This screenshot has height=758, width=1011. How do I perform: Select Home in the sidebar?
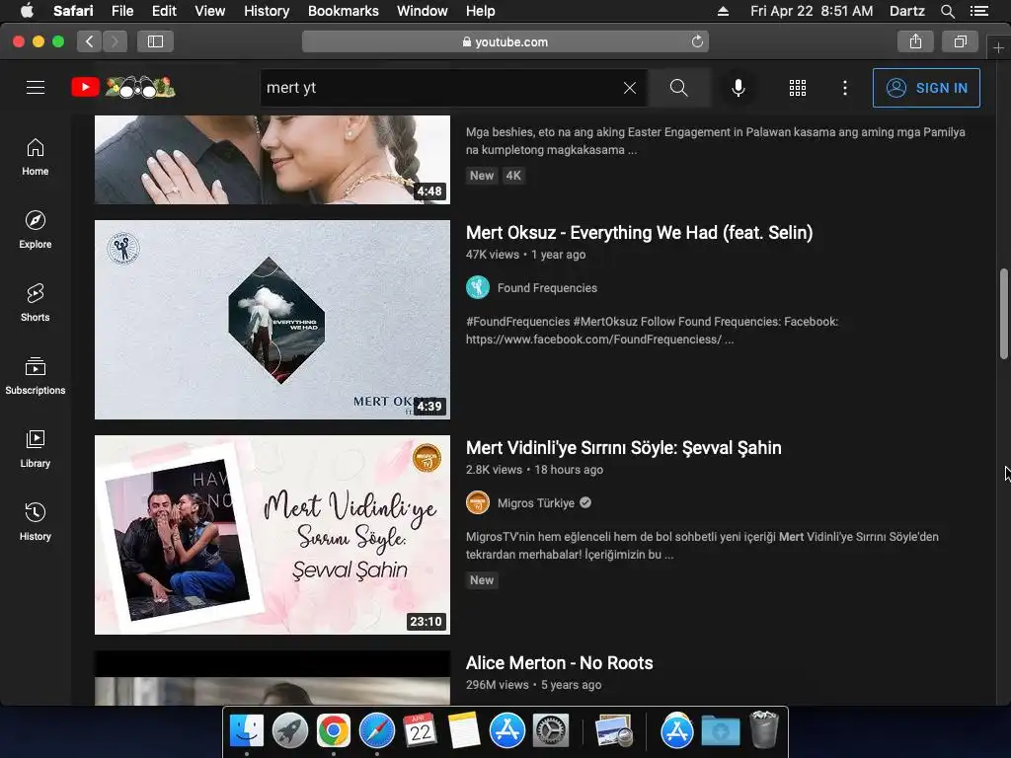point(36,157)
